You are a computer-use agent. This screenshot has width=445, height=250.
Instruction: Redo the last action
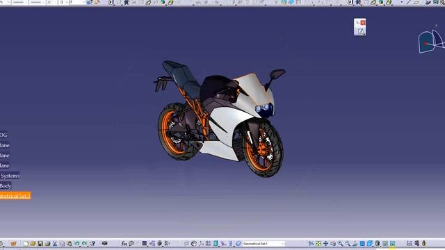point(84,244)
